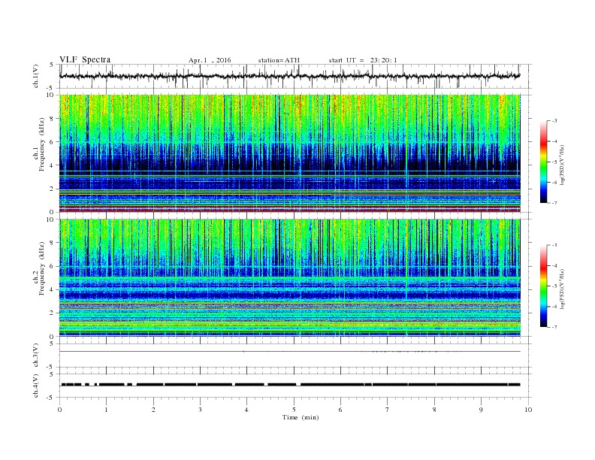Click the time axis tick label "7"
The image size is (595, 460).
(x=388, y=410)
